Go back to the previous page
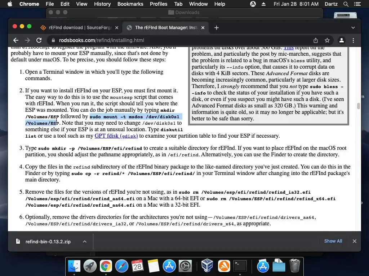Viewport: 369px width, 276px height. point(16,40)
